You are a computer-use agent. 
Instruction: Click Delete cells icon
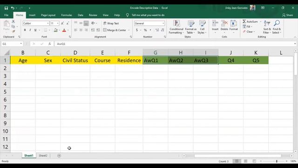[x=224, y=23]
